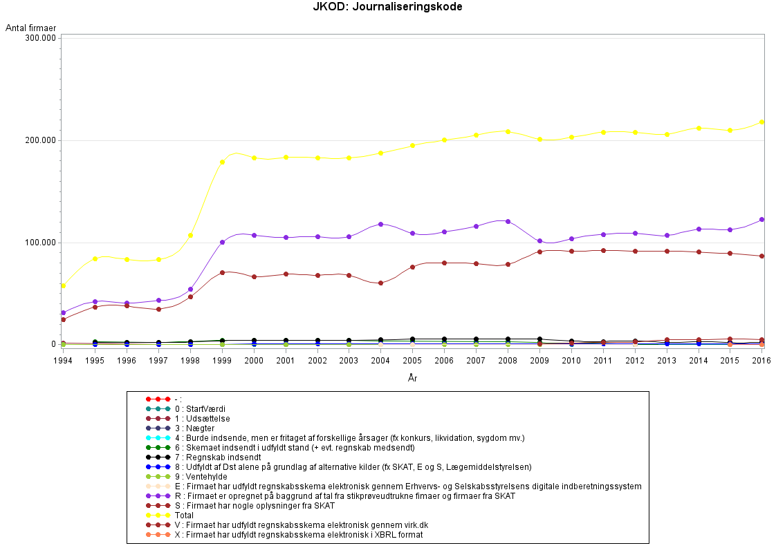776x548 pixels.
Task: Click the yellow Total data point at 1999
Action: point(222,162)
